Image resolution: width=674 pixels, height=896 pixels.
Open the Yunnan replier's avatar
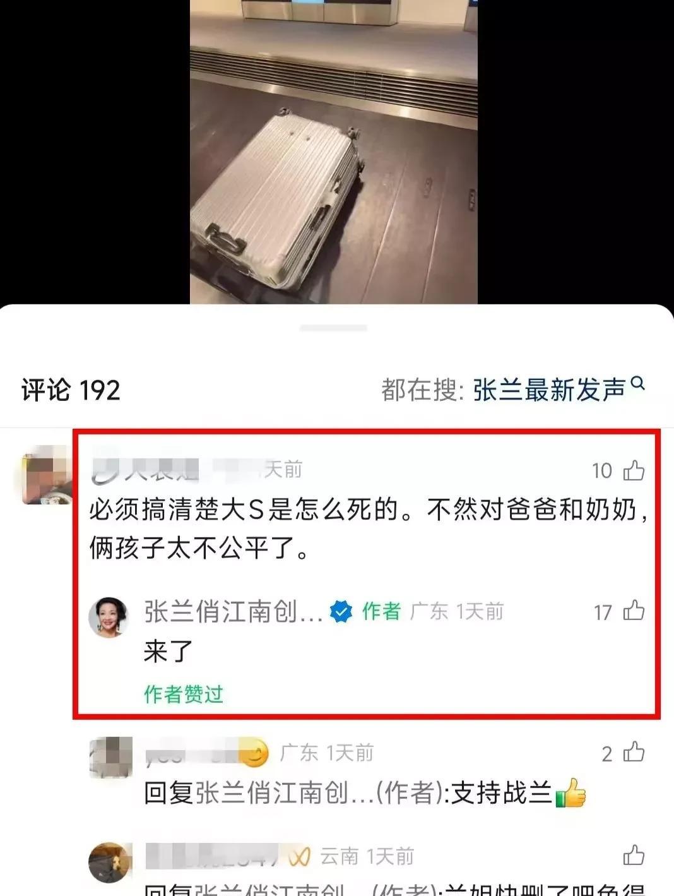click(x=110, y=862)
